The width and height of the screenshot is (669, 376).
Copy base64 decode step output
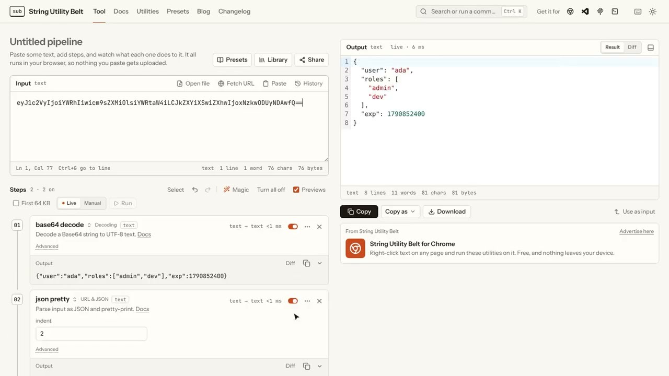click(307, 263)
